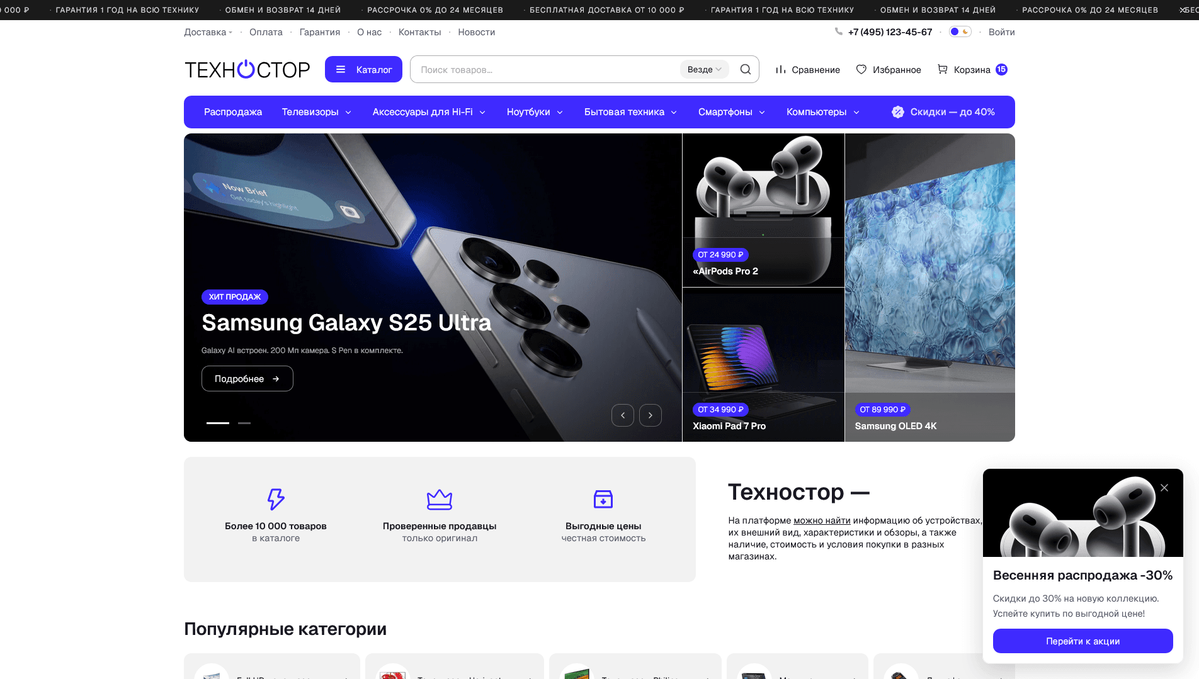
Task: Click the Каталог button
Action: tap(363, 69)
